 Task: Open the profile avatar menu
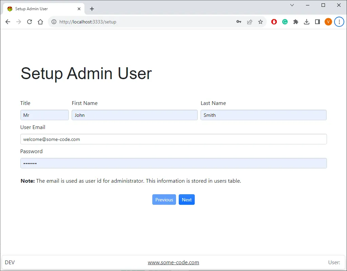pyautogui.click(x=328, y=21)
